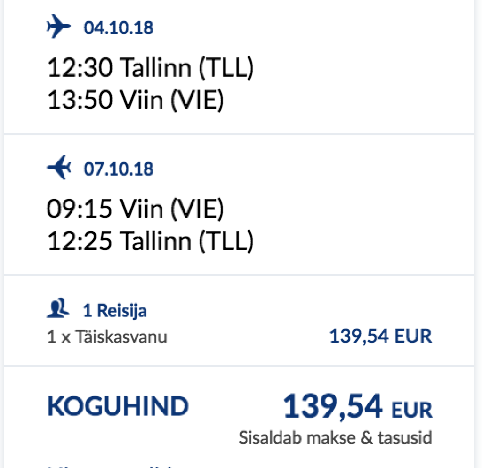Screen dimensions: 482x468
Task: Click the 09:15 return departure time
Action: coord(79,210)
